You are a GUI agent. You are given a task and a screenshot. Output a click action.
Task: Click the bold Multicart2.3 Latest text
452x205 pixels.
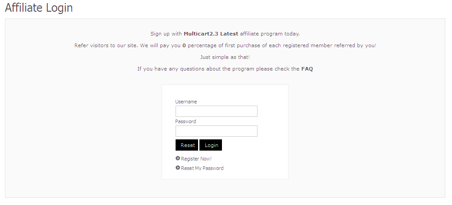click(211, 34)
